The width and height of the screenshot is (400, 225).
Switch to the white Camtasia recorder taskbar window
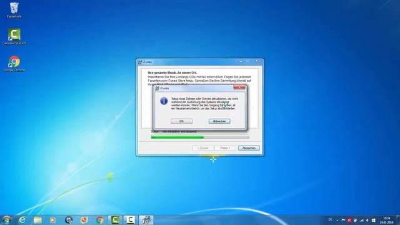click(131, 220)
